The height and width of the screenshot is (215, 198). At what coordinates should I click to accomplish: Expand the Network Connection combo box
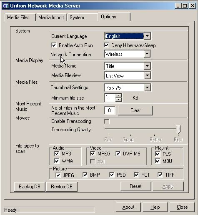coord(147,54)
